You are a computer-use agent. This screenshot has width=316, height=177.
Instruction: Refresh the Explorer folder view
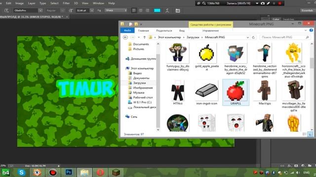point(253,37)
